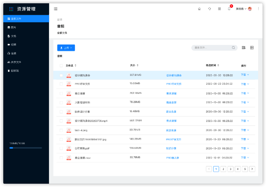The height and width of the screenshot is (187, 266).
Task: Open the apps grid icon in header
Action: coord(219,9)
